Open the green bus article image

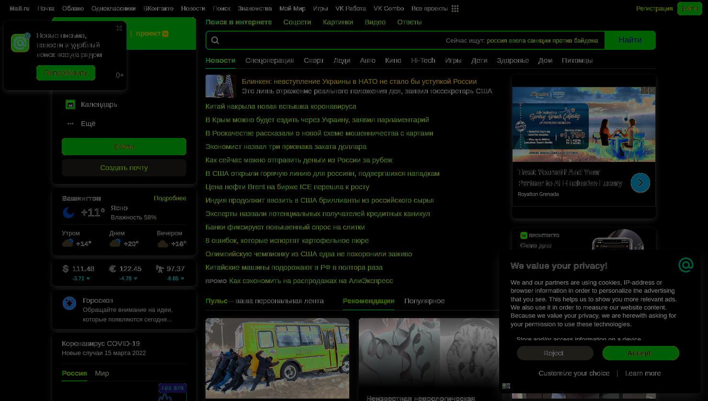click(277, 358)
